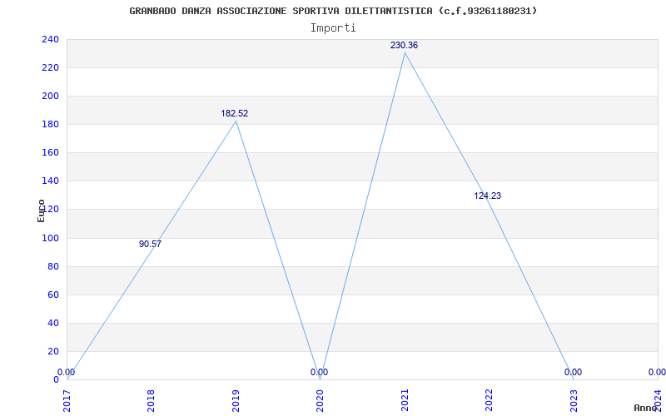The image size is (666, 416).
Task: Click the 2021 x-axis label
Action: 405,401
